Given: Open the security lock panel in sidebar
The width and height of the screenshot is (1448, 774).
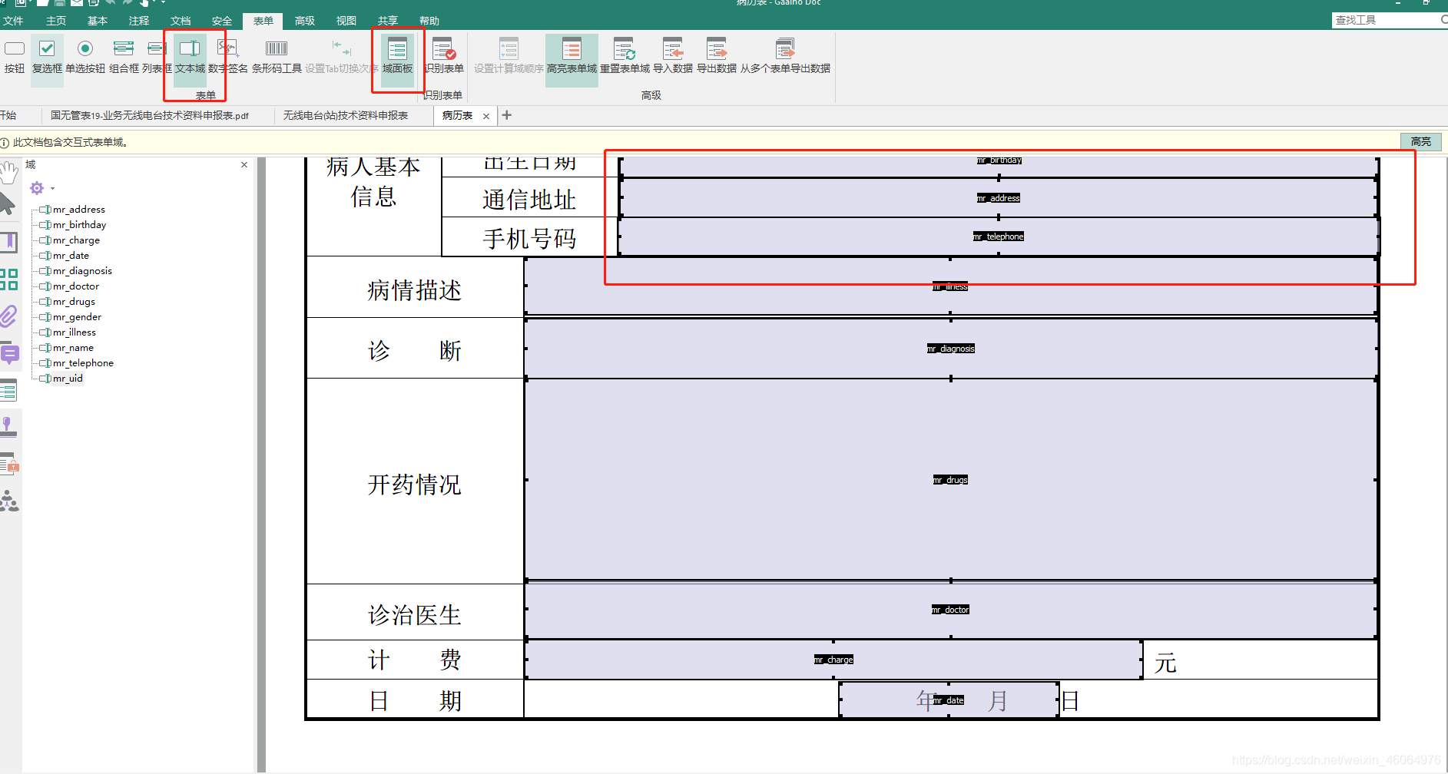Looking at the screenshot, I should [x=9, y=464].
